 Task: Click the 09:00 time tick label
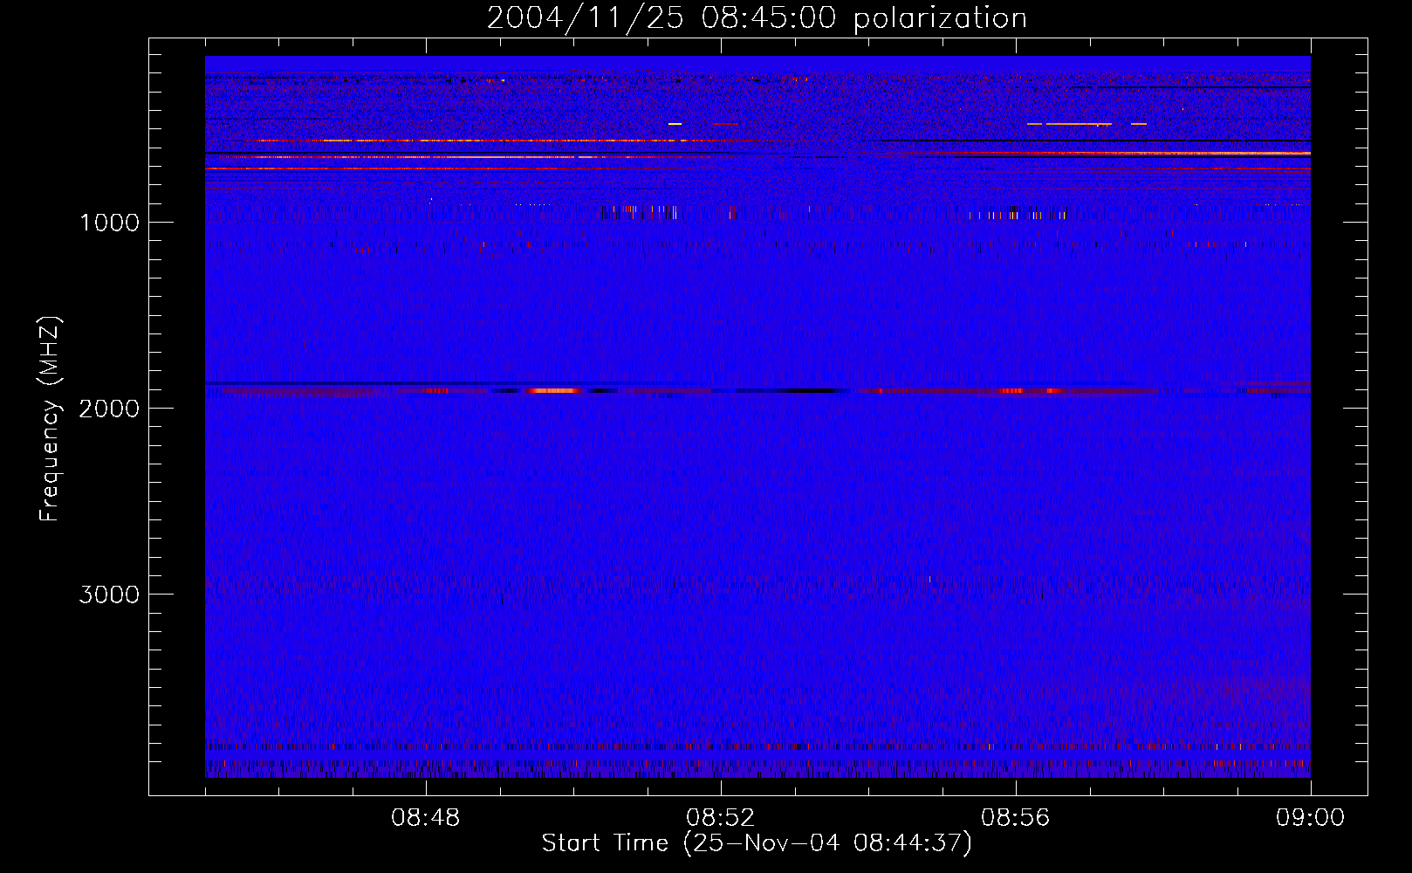pyautogui.click(x=1310, y=818)
